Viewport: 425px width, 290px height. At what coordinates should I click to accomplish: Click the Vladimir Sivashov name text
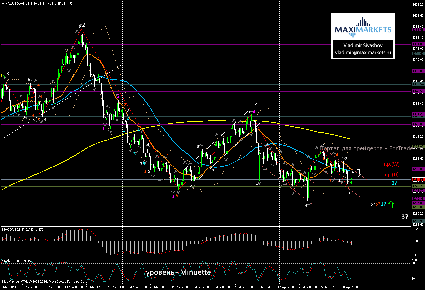[x=363, y=45]
